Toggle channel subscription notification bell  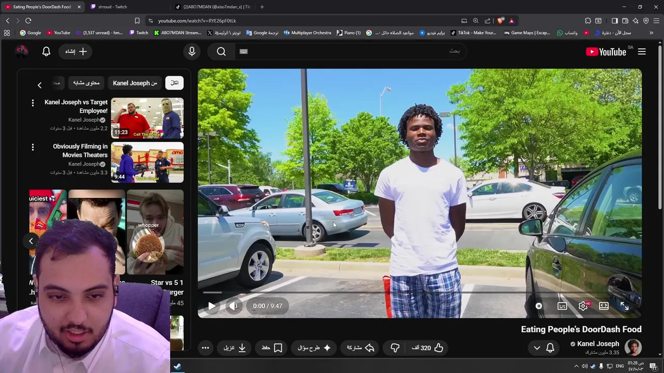550,348
